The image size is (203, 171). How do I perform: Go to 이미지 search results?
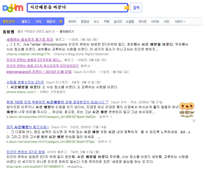pyautogui.click(x=72, y=22)
